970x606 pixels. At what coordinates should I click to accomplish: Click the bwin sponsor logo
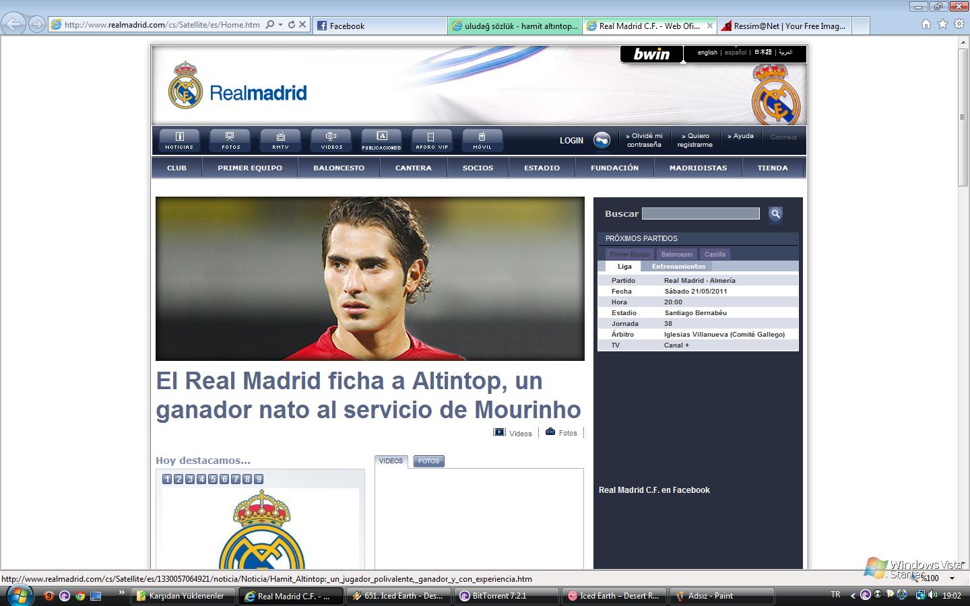[651, 54]
